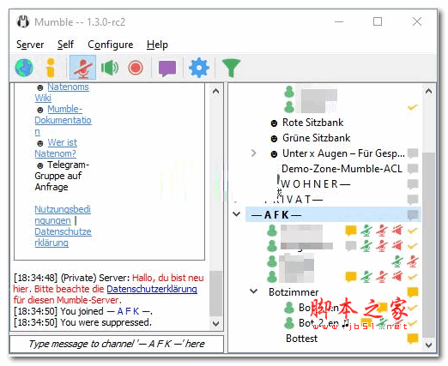Expand the 'Unter x Augen' channel
448x366 pixels.
tap(253, 153)
